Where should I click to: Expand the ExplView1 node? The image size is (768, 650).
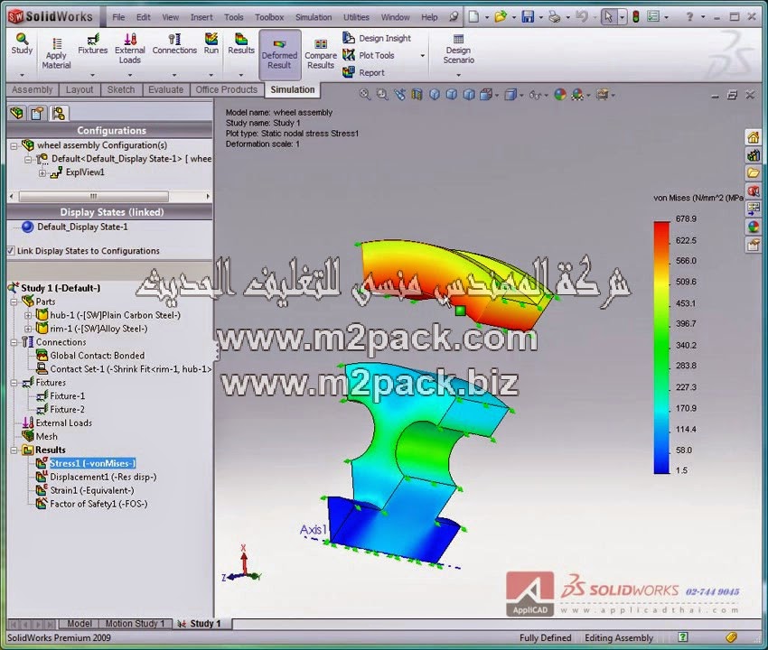coord(42,172)
